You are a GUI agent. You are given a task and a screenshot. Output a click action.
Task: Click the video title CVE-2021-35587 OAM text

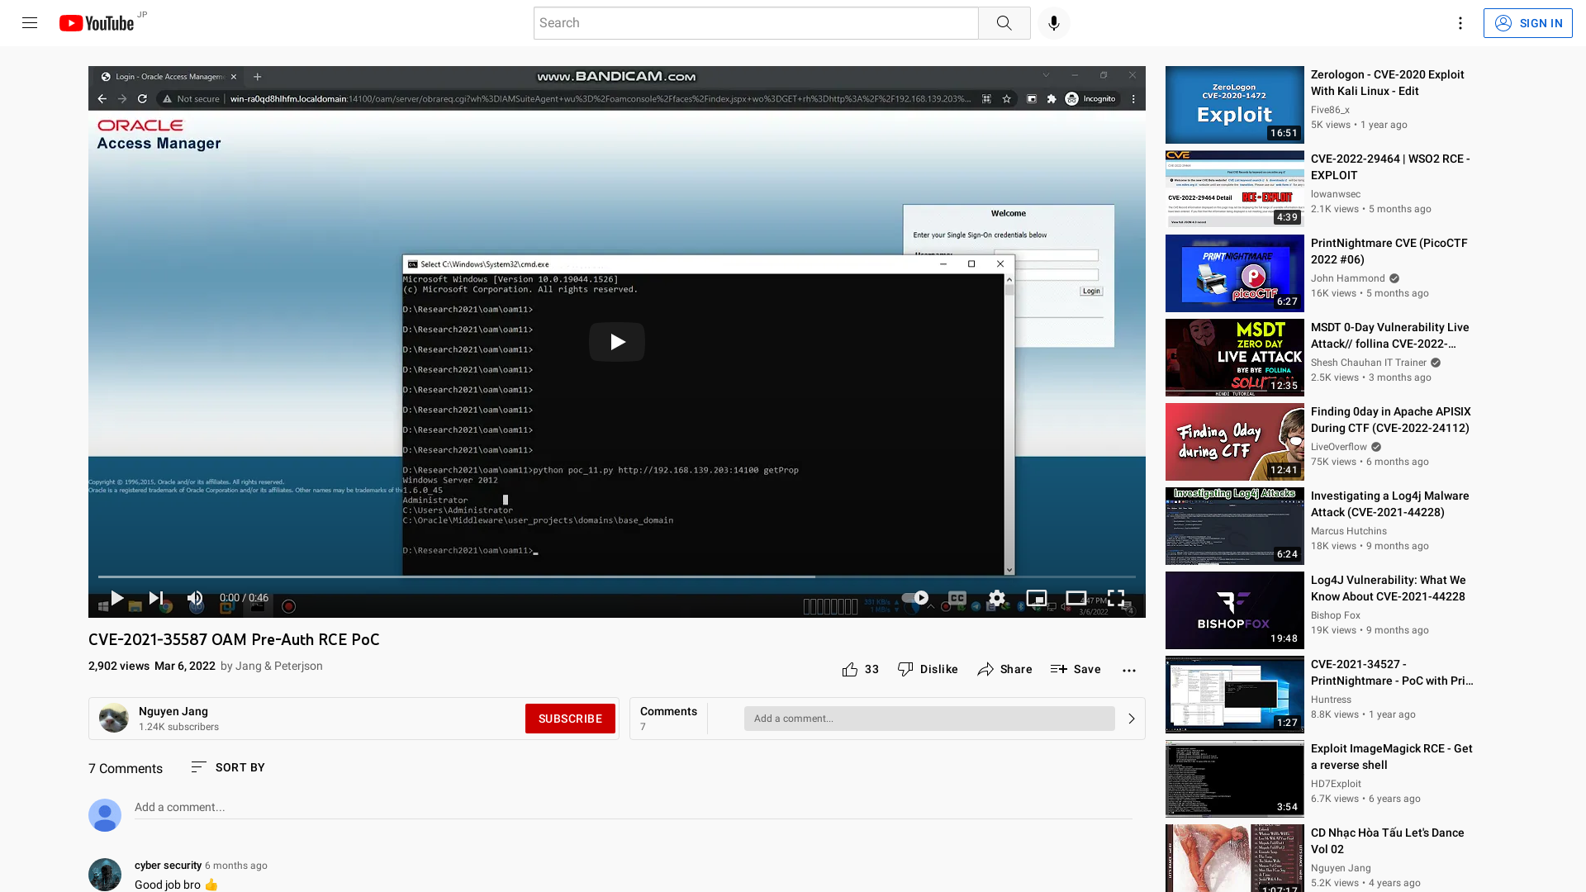point(234,639)
